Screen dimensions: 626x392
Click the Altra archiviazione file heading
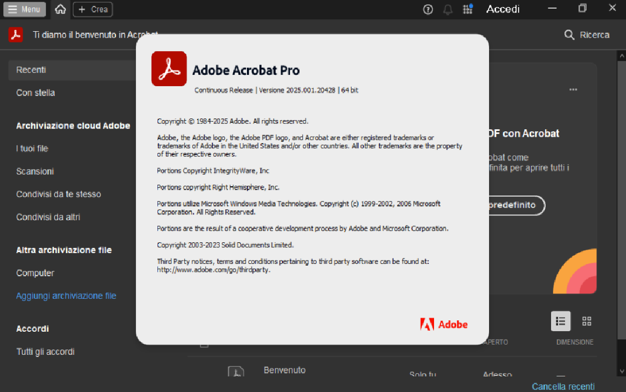click(64, 250)
